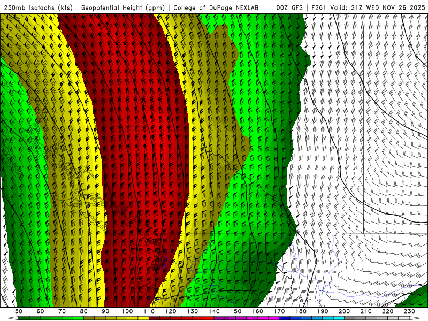
Task: Click the legend label '120'
Action: pos(171,311)
